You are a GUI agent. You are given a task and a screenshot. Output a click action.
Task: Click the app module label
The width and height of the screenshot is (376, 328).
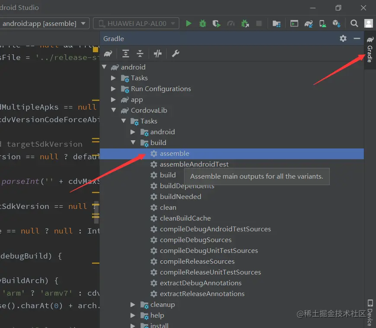point(137,100)
